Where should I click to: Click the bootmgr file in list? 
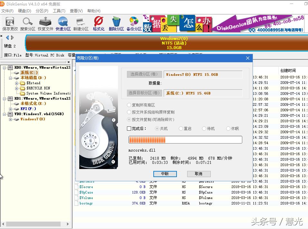86,203
